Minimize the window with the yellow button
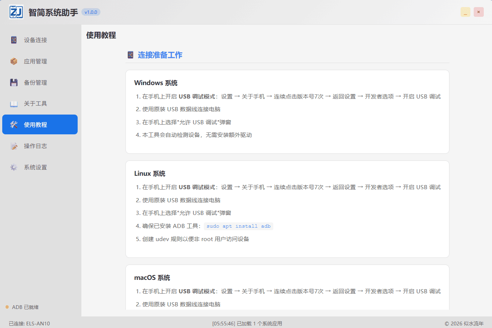The image size is (492, 328). (x=465, y=12)
